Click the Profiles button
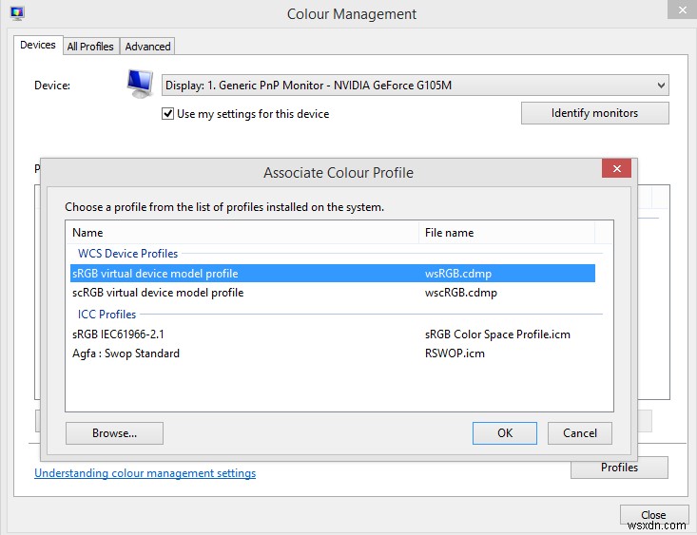The image size is (697, 535). [x=619, y=468]
